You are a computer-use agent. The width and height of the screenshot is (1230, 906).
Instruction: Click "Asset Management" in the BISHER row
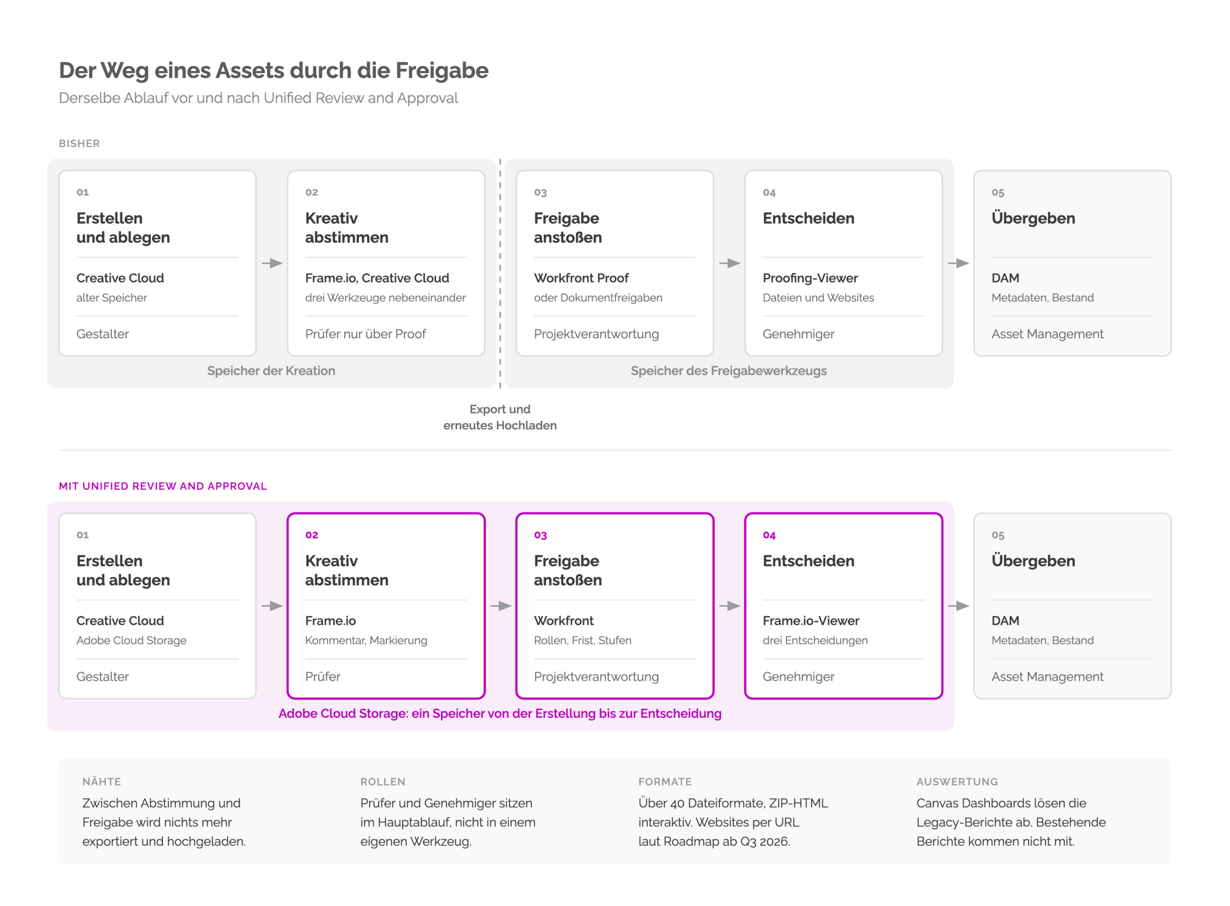1047,334
